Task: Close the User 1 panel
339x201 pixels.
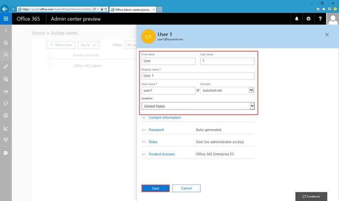Action: [327, 35]
